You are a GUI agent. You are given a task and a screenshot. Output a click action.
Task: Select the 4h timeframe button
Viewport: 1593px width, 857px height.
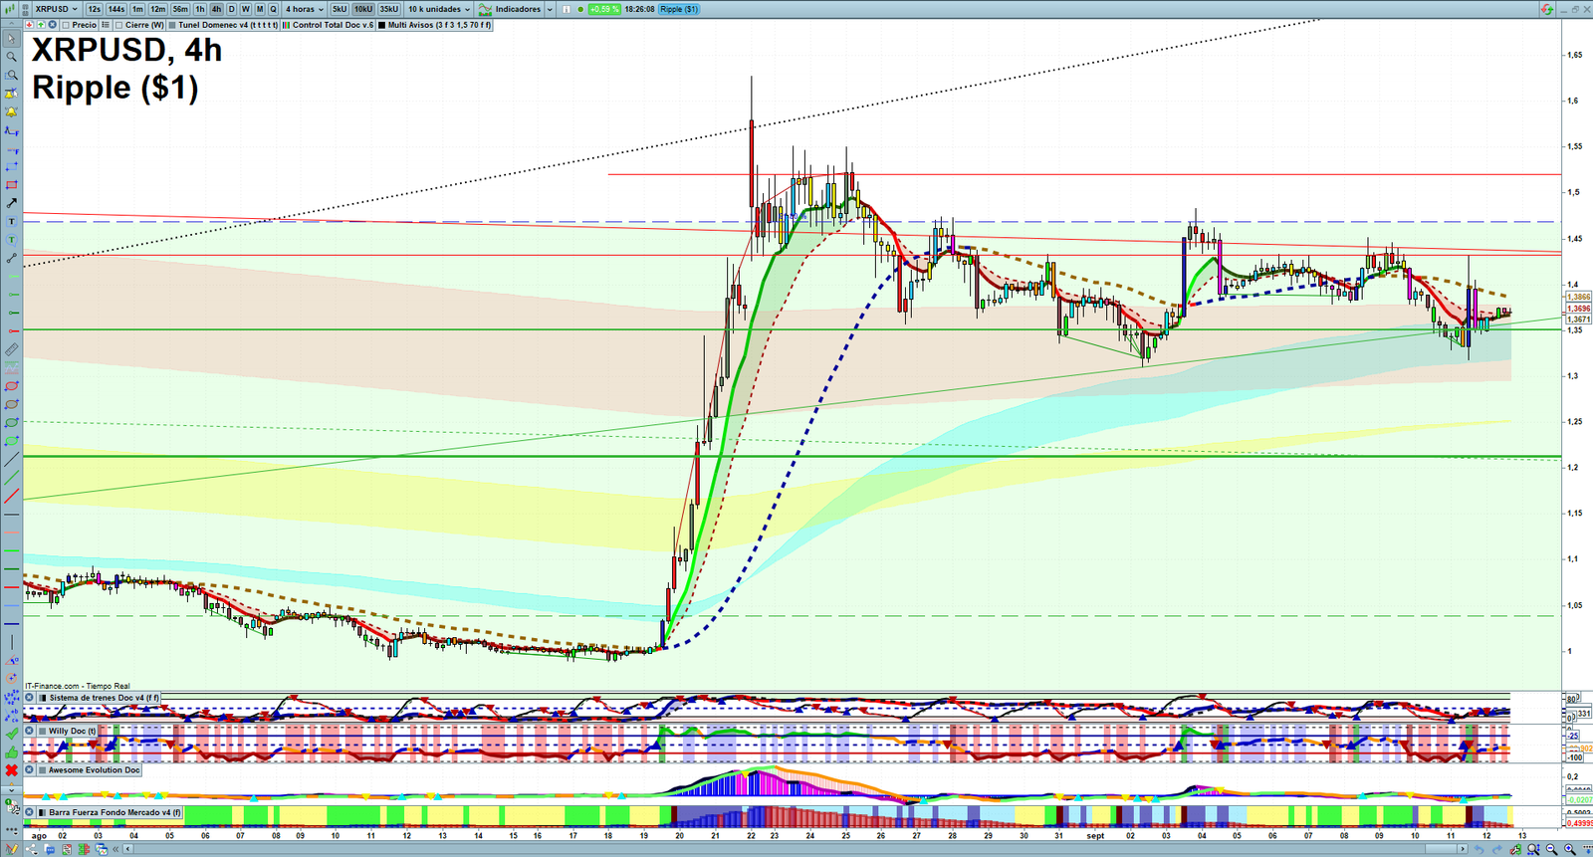[216, 9]
